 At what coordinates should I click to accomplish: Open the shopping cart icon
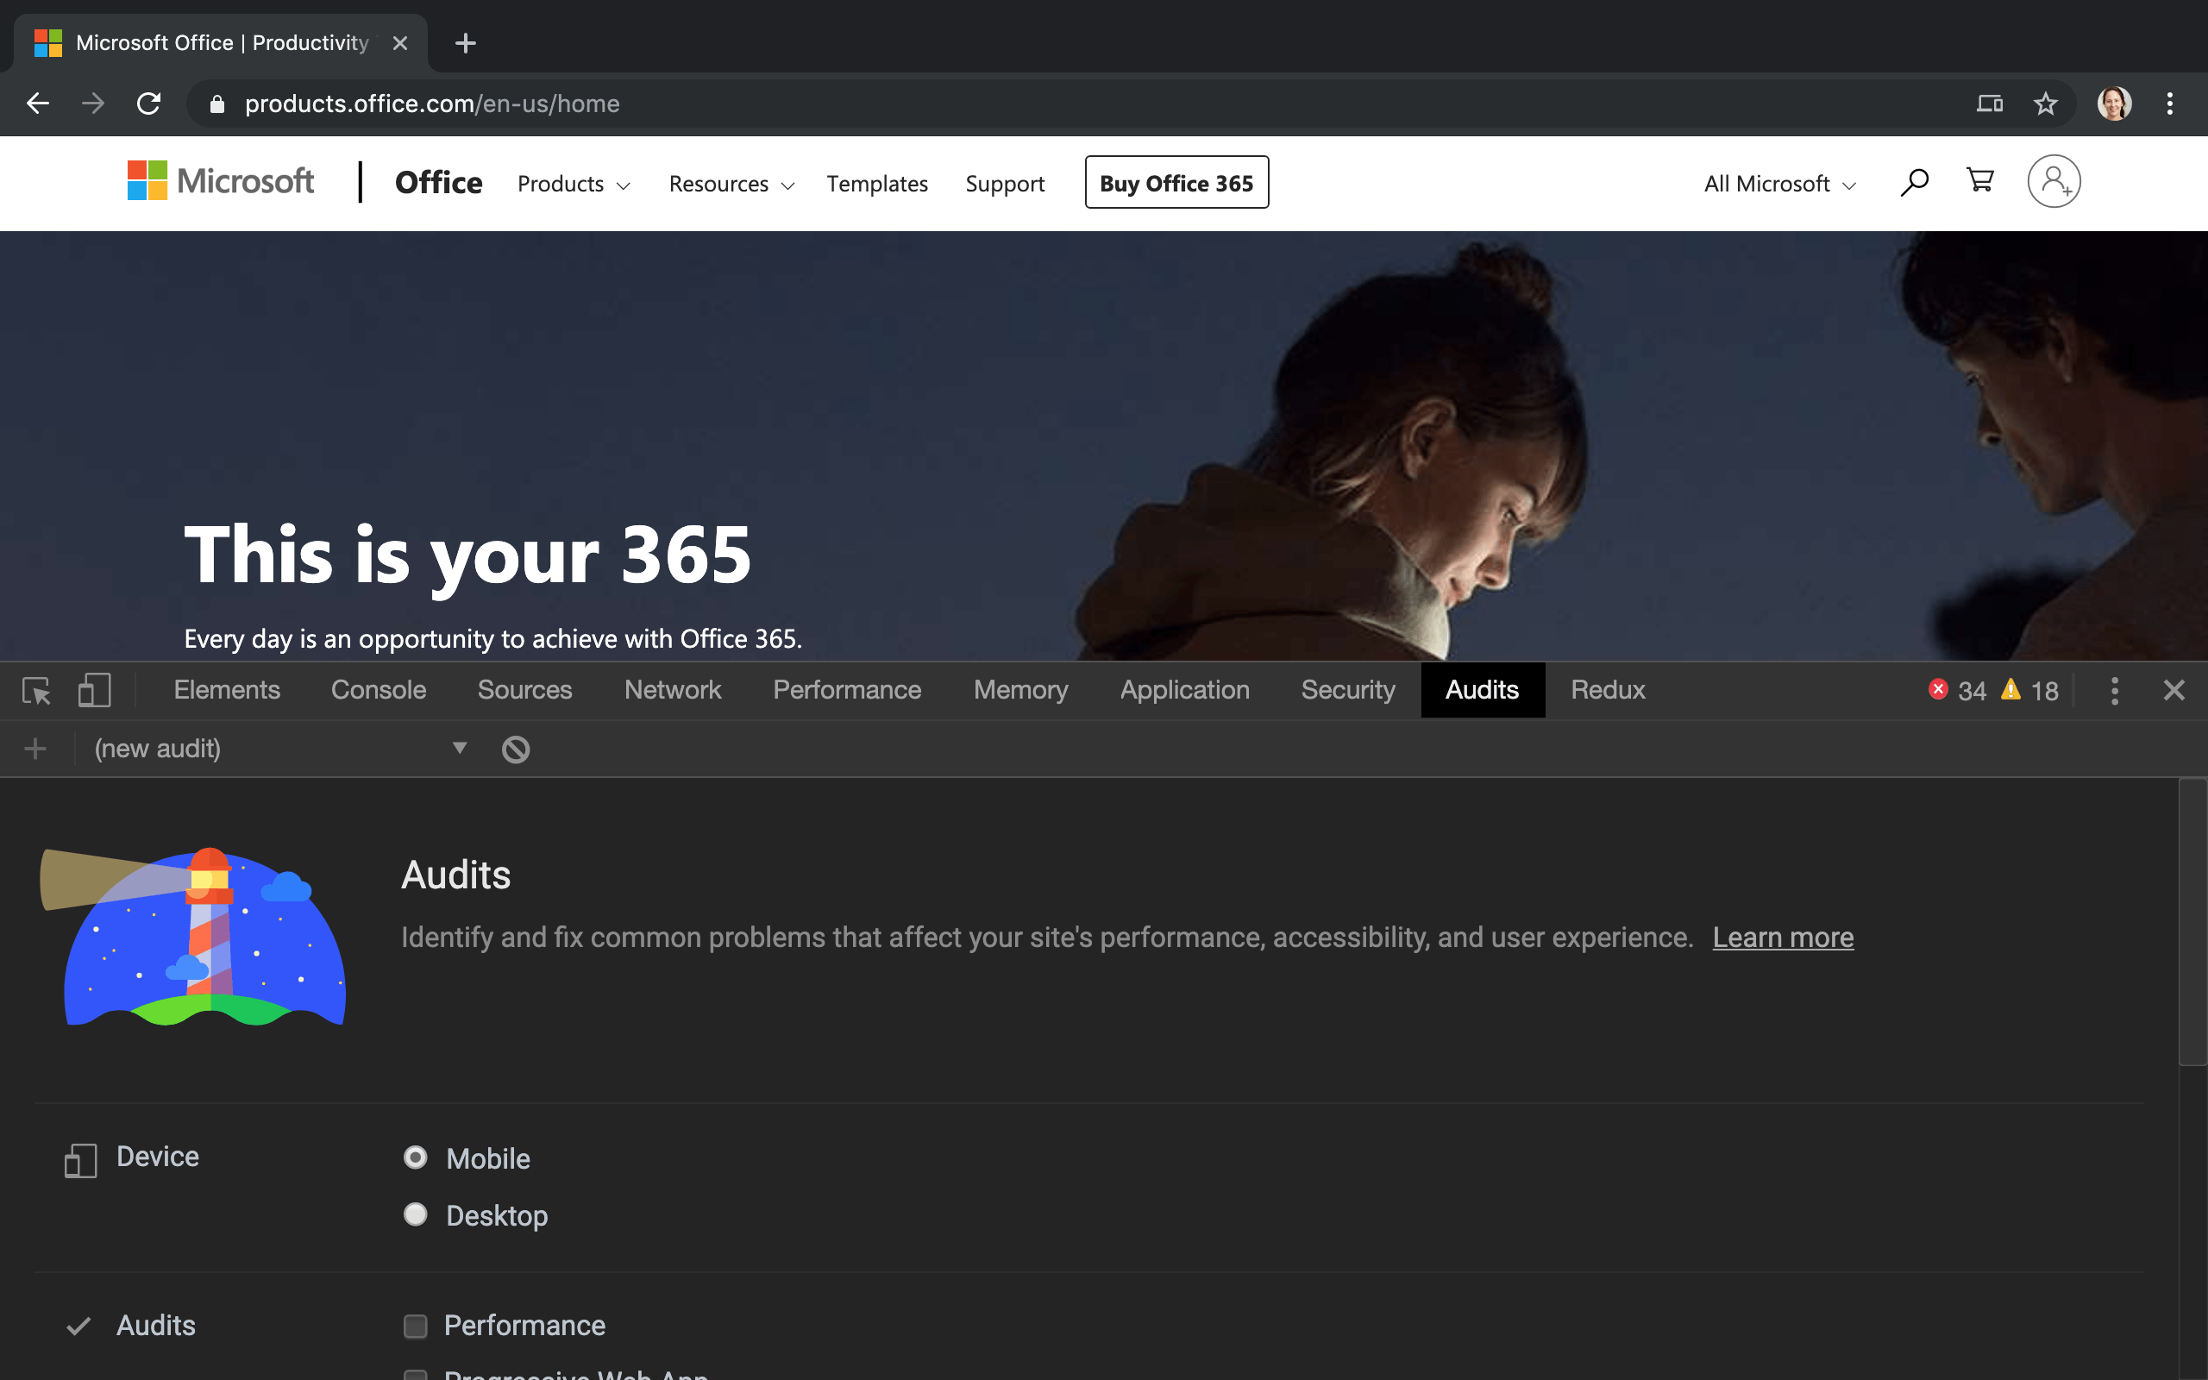pyautogui.click(x=1979, y=179)
